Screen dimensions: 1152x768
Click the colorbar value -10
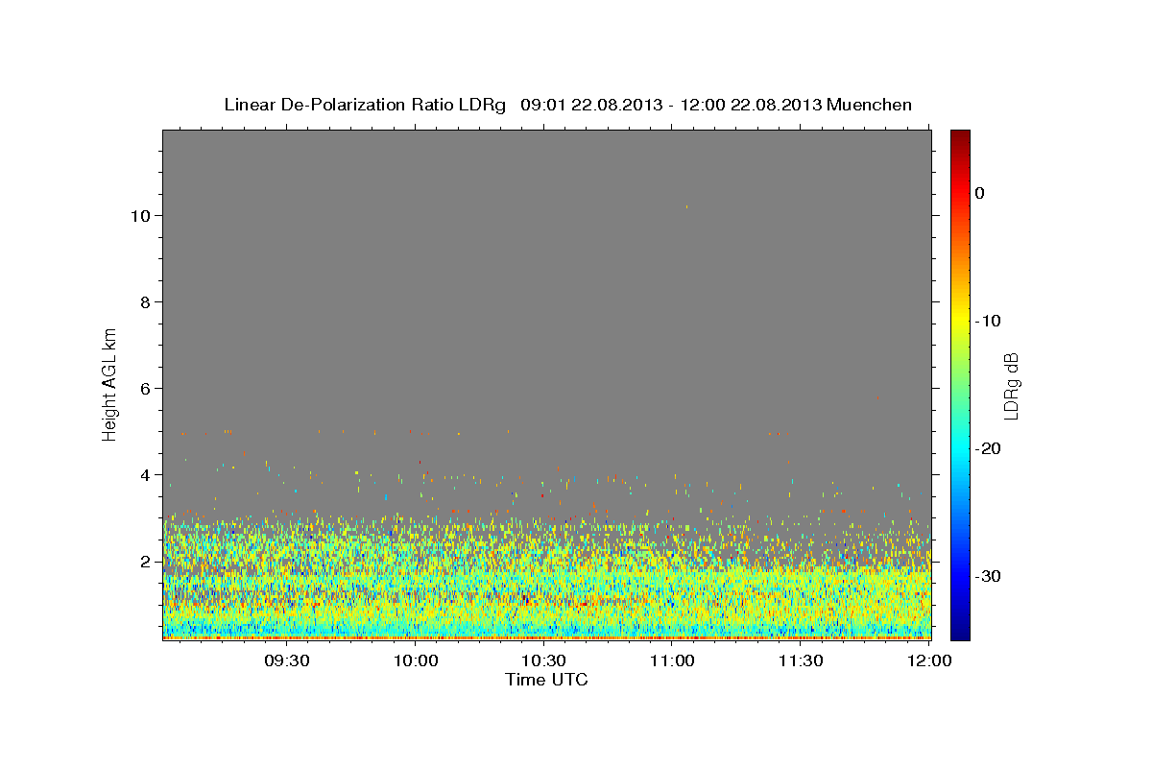(x=989, y=321)
